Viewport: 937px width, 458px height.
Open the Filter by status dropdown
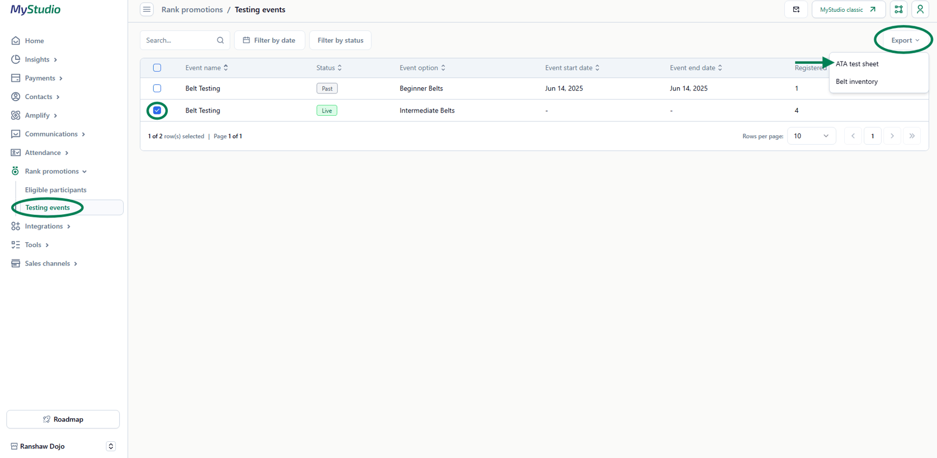[x=340, y=40]
